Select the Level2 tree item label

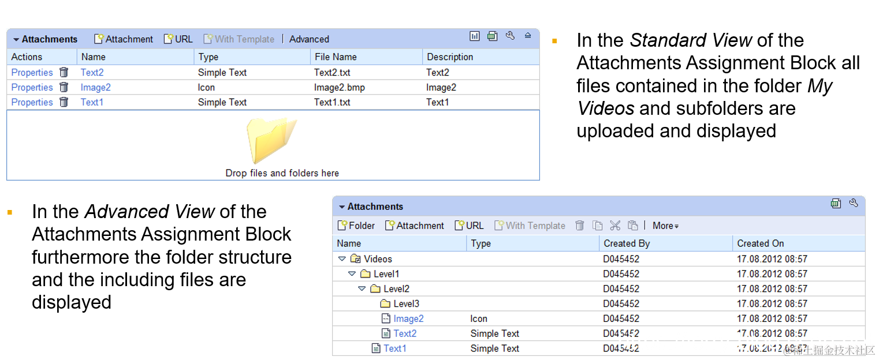point(397,289)
